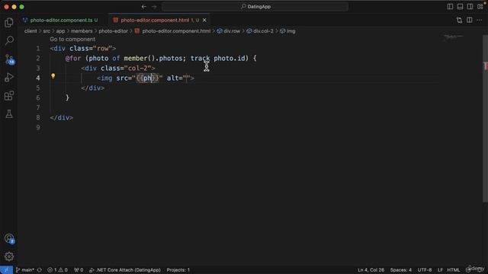The height and width of the screenshot is (274, 488).
Task: Change encoding via 'UTF-8' status item
Action: 425,270
